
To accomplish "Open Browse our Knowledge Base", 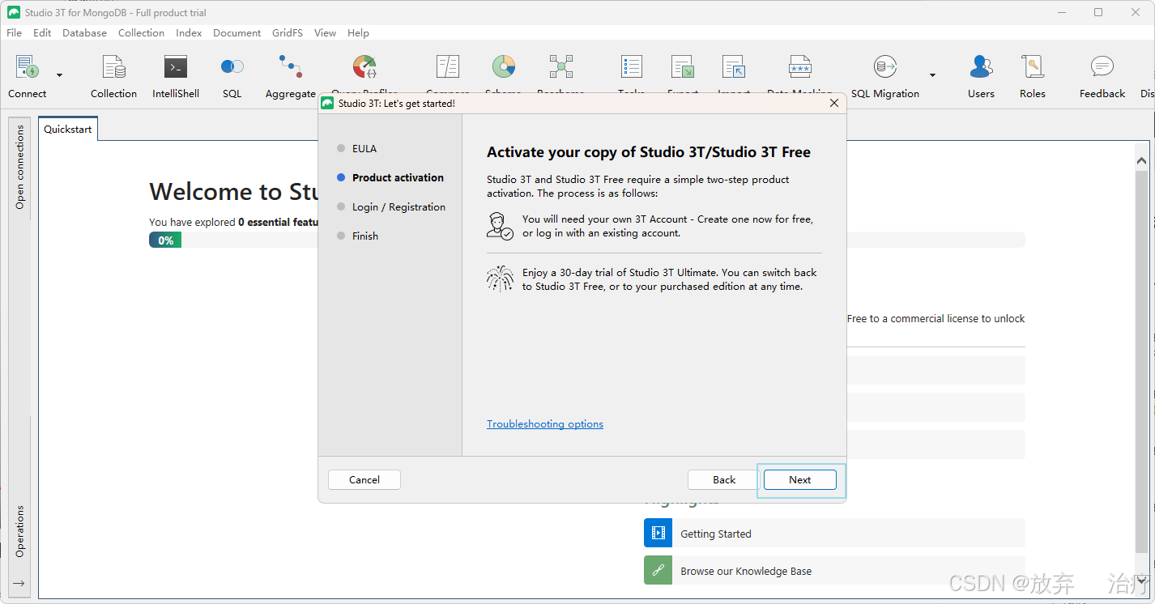I will [834, 571].
